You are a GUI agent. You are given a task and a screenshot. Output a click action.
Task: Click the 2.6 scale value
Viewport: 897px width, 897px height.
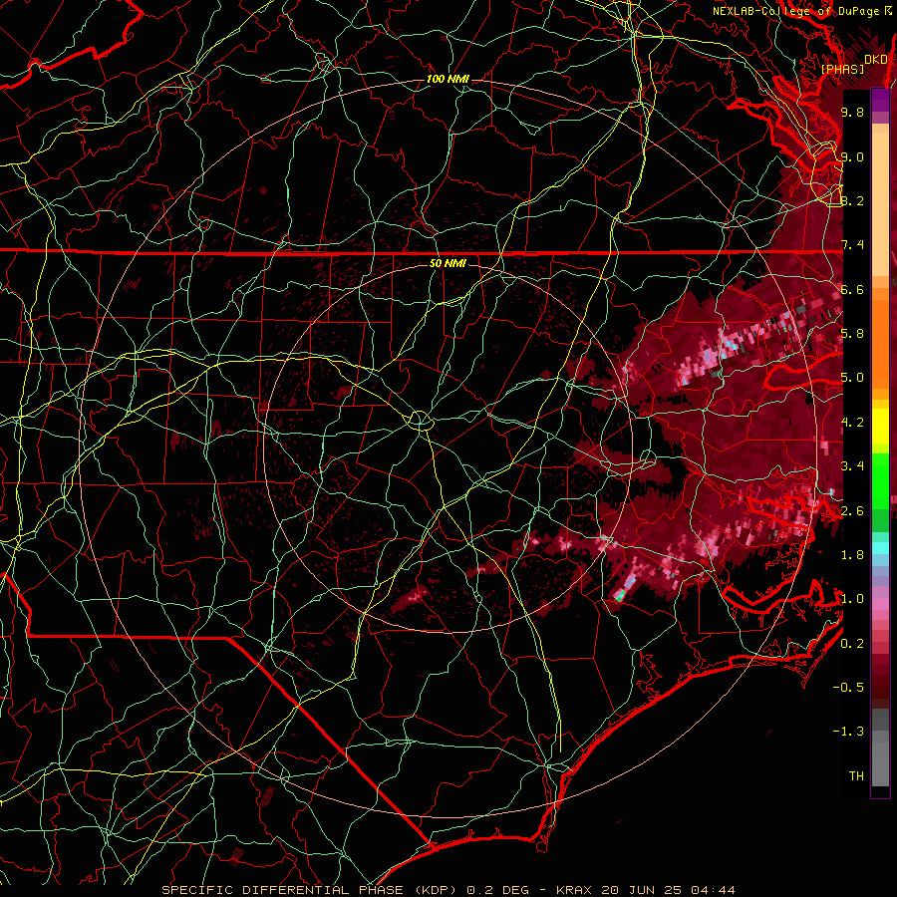coord(852,510)
